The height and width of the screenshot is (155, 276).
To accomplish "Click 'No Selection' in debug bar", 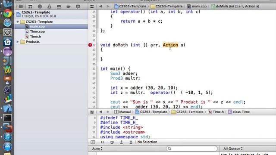I will (147, 142).
